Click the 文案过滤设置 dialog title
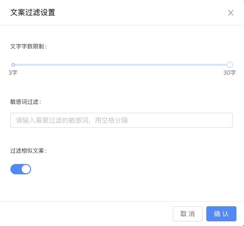 [33, 13]
